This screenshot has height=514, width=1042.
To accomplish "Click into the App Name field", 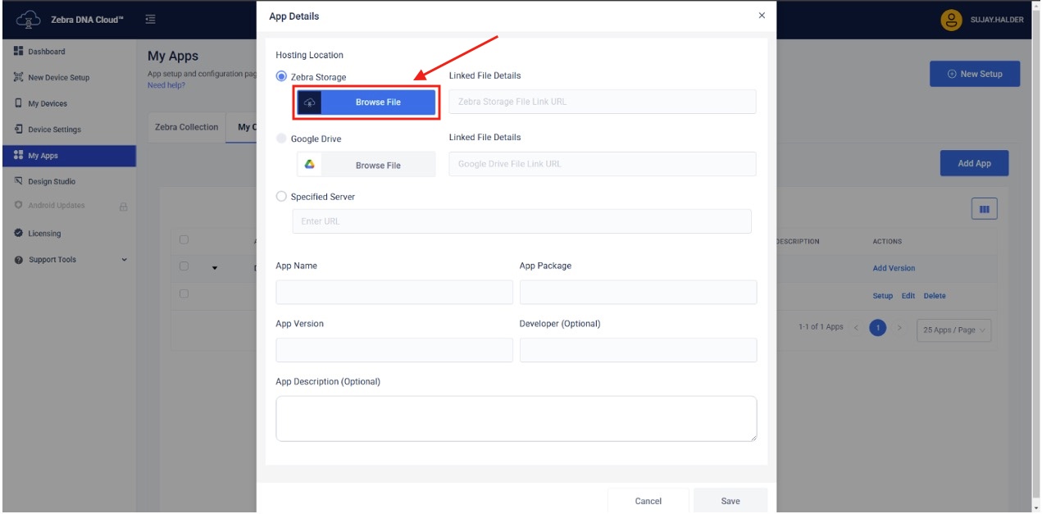I will [x=394, y=293].
